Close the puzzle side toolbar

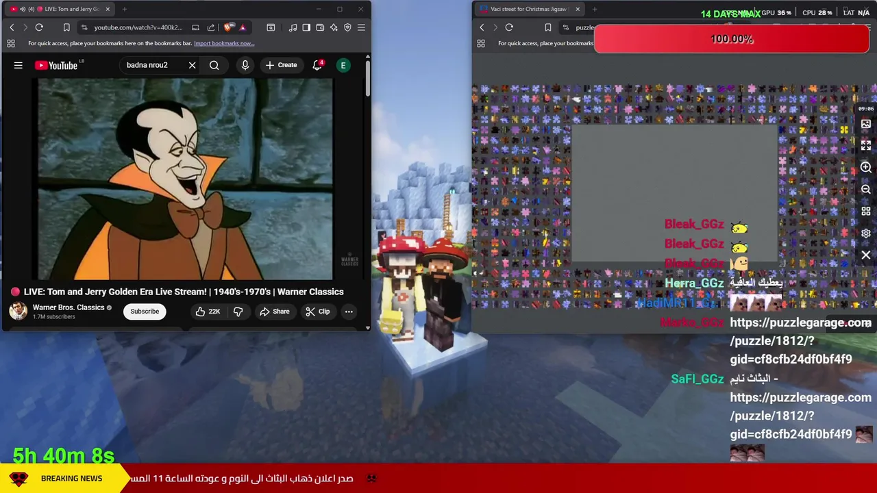[866, 255]
